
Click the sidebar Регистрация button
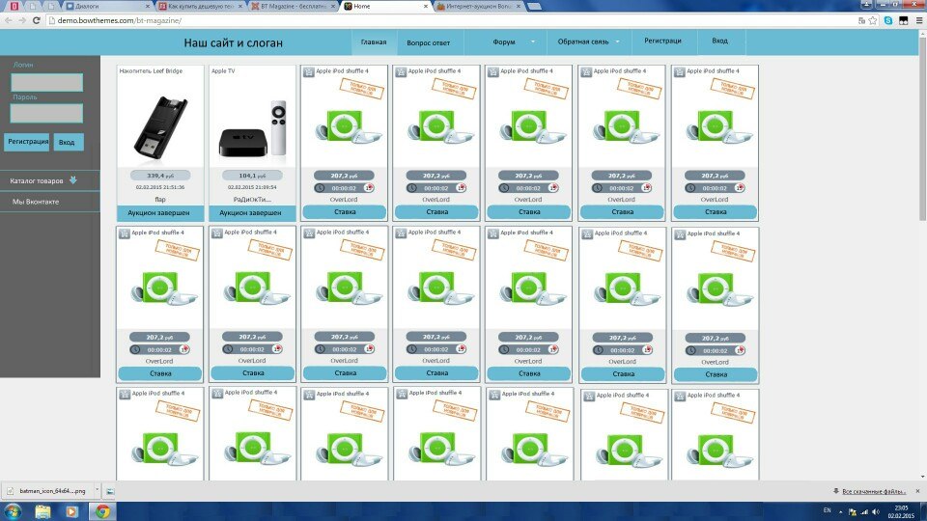[27, 142]
